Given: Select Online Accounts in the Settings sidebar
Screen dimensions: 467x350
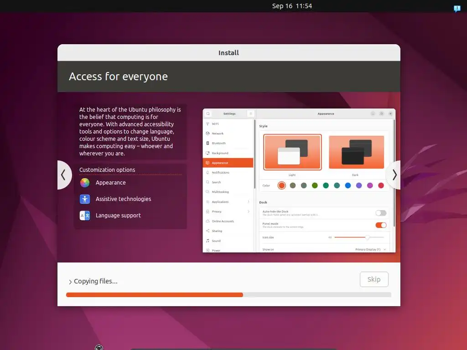Looking at the screenshot, I should (228, 221).
